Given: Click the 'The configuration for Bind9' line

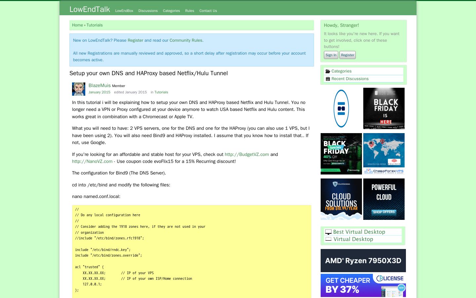Looking at the screenshot, I should (x=119, y=173).
